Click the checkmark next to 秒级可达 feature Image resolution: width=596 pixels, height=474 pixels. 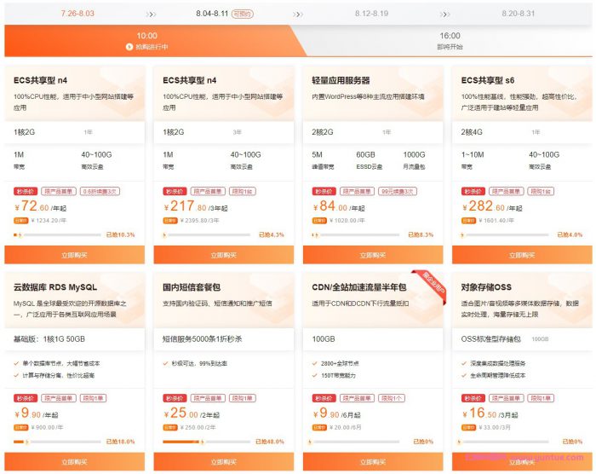pyautogui.click(x=165, y=363)
